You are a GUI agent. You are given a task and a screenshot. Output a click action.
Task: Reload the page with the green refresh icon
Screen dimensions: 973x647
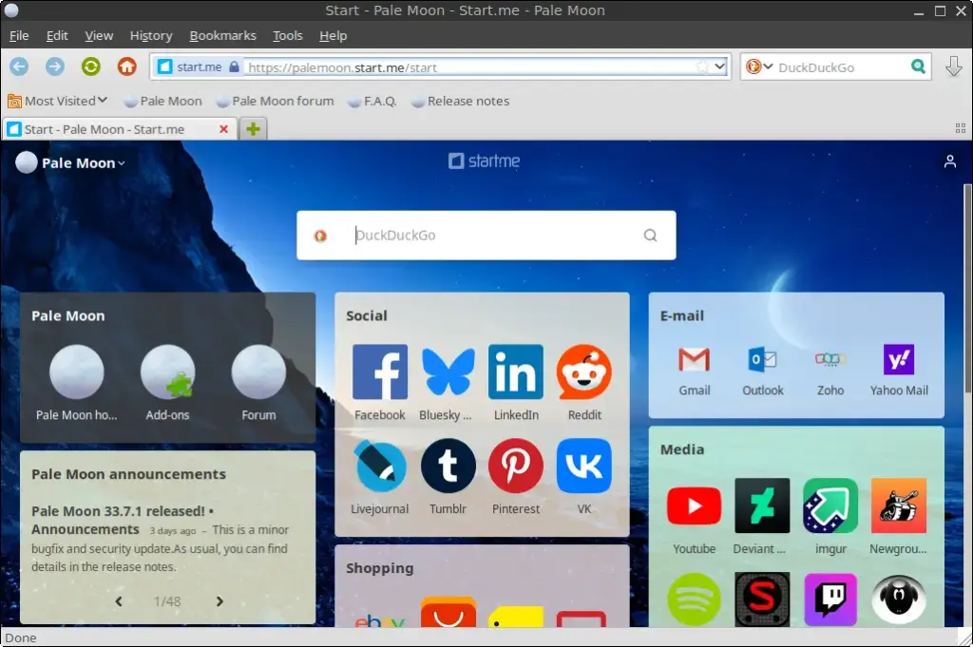pos(90,67)
